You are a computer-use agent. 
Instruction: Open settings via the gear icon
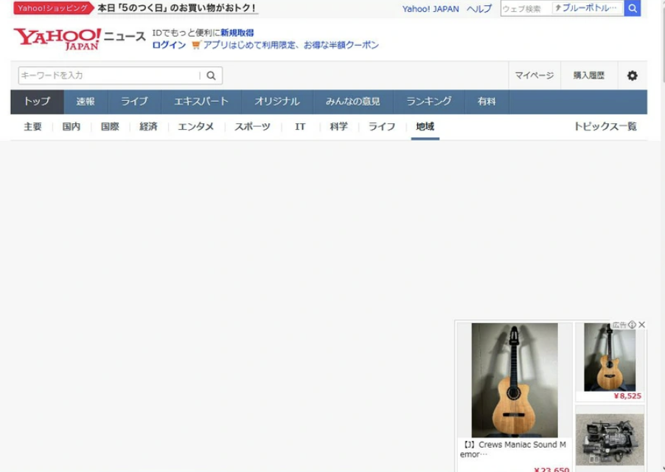[x=632, y=75]
